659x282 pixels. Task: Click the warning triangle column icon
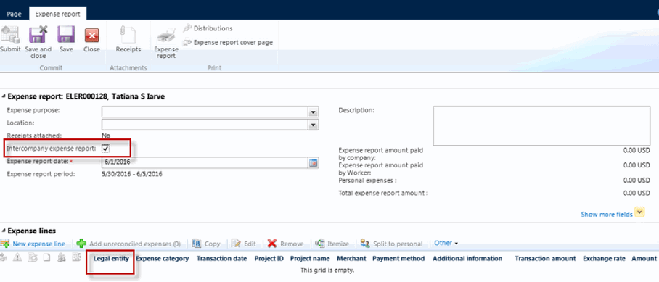17,258
